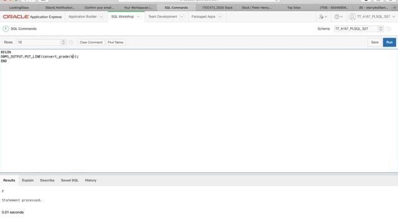Click the user account avatar icon
The height and width of the screenshot is (223, 398).
click(352, 17)
